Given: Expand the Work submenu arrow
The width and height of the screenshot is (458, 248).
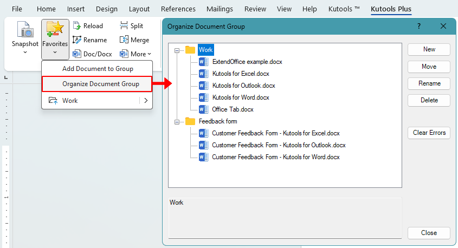Looking at the screenshot, I should (x=146, y=101).
